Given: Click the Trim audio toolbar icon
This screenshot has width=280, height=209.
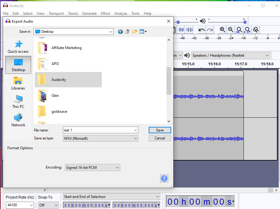Looking at the screenshot, I should pos(181,30).
